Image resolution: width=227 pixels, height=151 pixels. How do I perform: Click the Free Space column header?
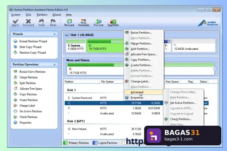point(172,82)
